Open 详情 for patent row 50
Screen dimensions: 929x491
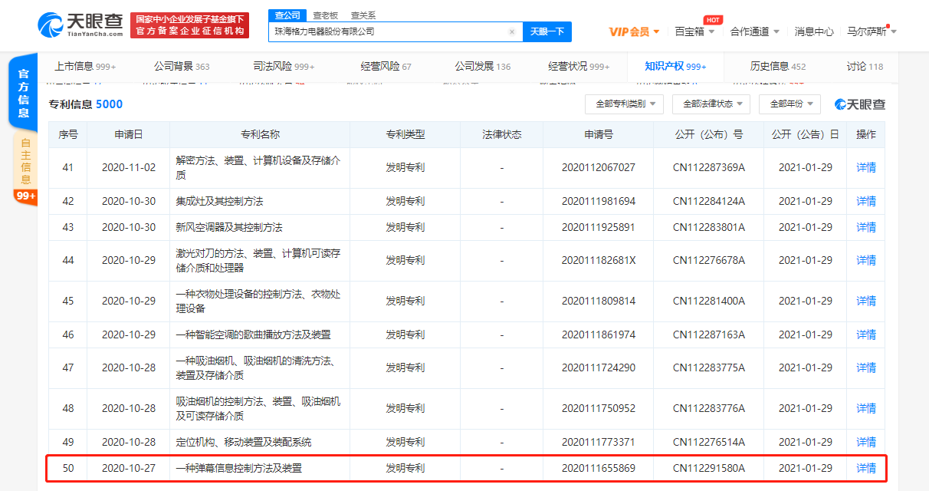(866, 468)
